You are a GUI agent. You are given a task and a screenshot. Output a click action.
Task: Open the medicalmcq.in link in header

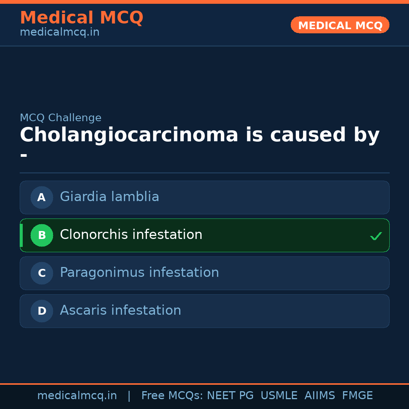pos(59,33)
